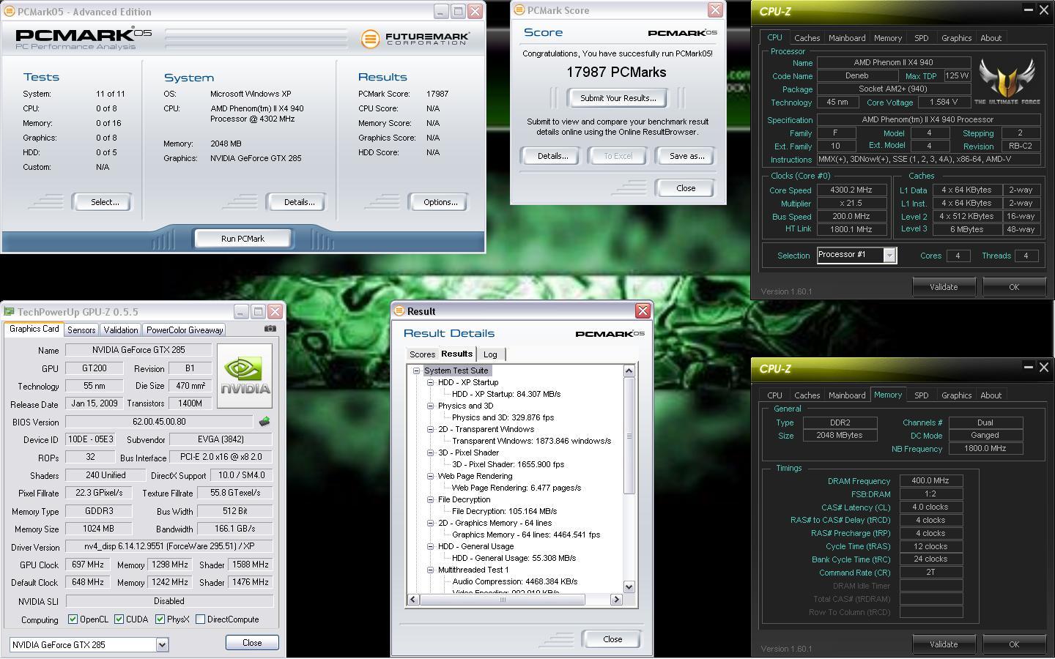Collapse the File Decryption node
This screenshot has height=659, width=1055.
[430, 499]
